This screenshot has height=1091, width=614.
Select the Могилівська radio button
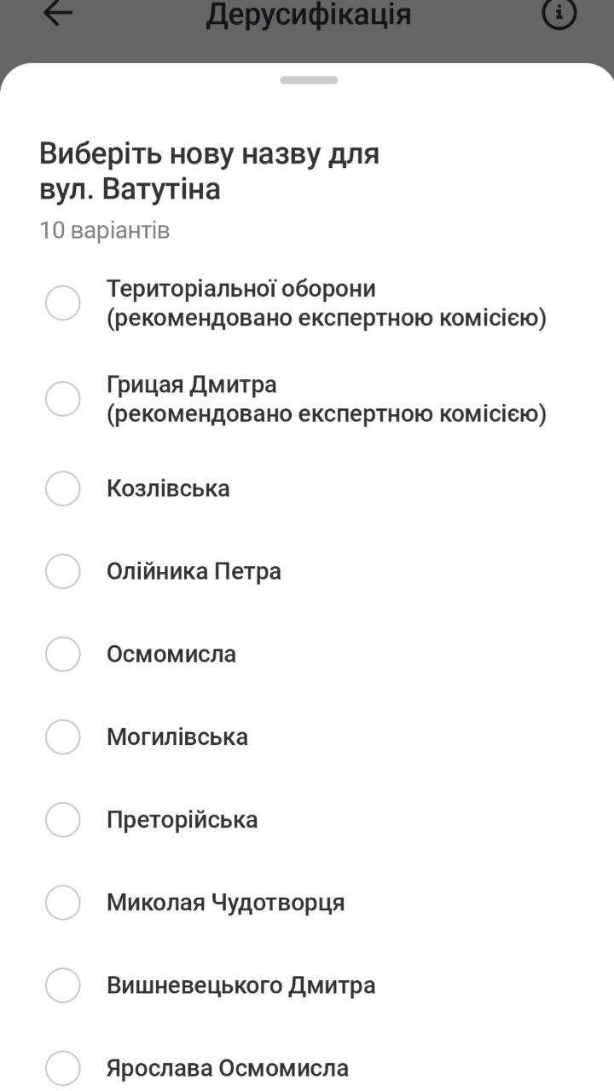click(63, 736)
